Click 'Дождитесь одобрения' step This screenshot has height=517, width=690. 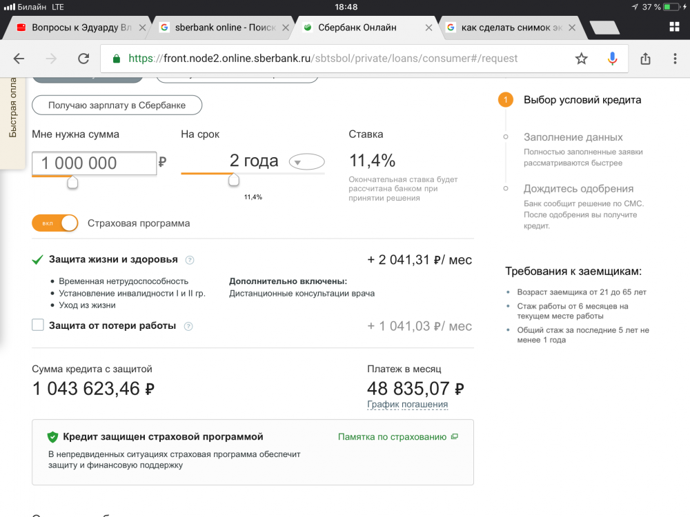[x=578, y=189]
